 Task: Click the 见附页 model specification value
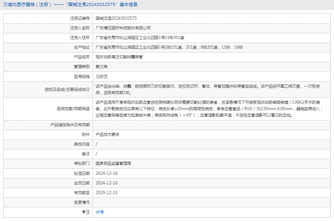(101, 76)
